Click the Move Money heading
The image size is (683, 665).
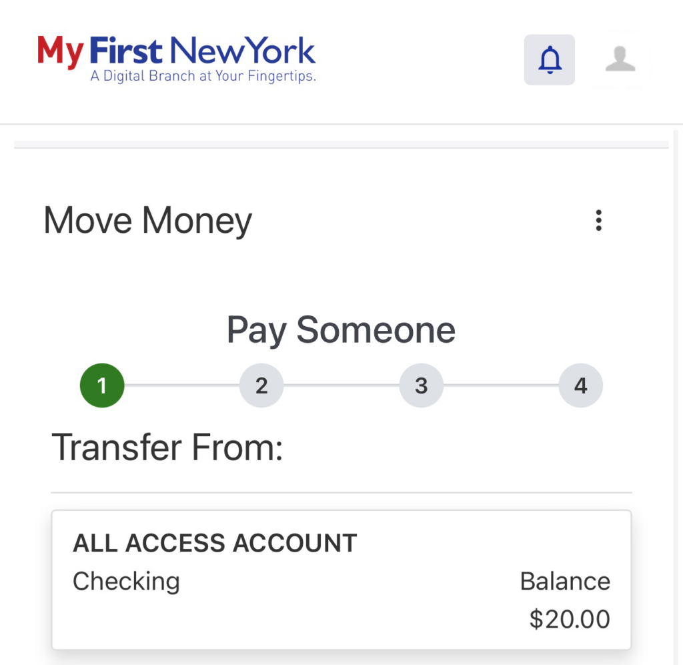pyautogui.click(x=148, y=221)
